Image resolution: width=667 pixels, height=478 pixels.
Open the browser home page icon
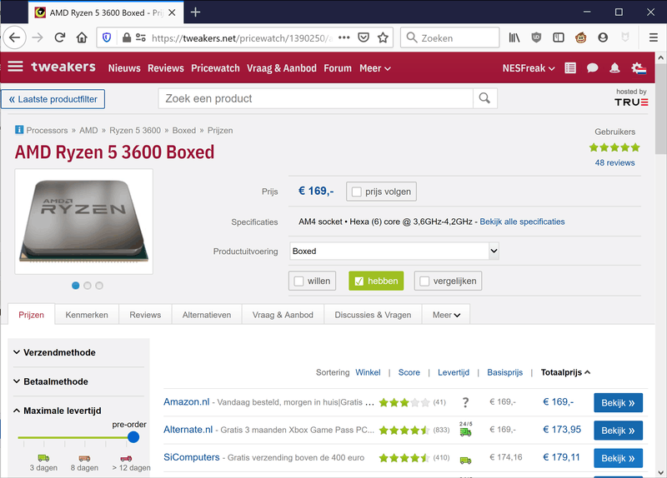(x=82, y=37)
